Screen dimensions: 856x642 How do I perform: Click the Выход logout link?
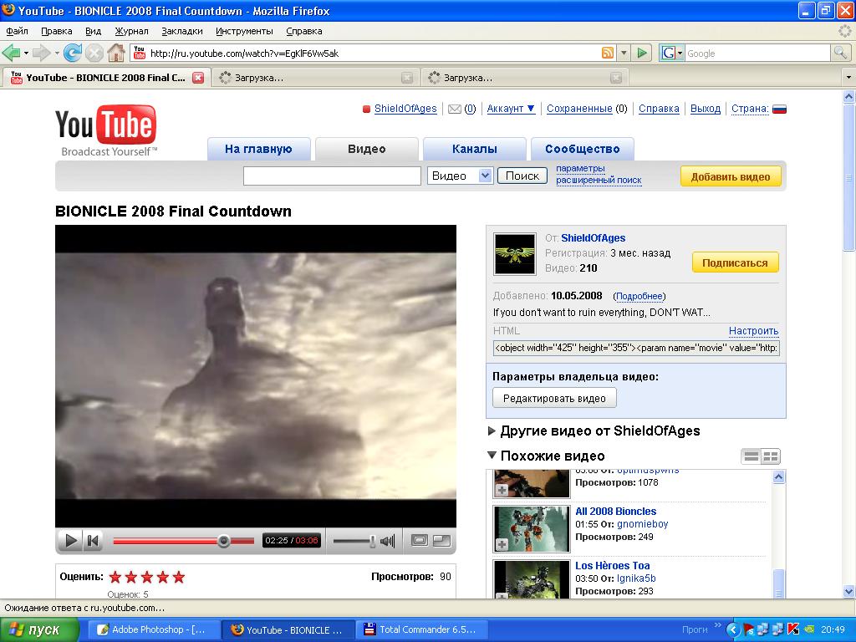(706, 109)
